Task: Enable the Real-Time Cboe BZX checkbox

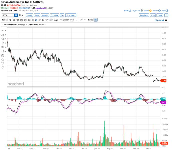Action: point(27,25)
